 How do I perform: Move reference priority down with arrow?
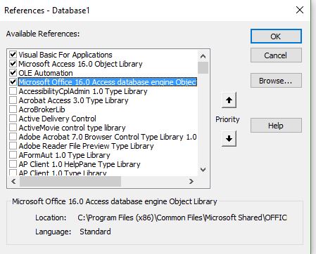pyautogui.click(x=229, y=138)
